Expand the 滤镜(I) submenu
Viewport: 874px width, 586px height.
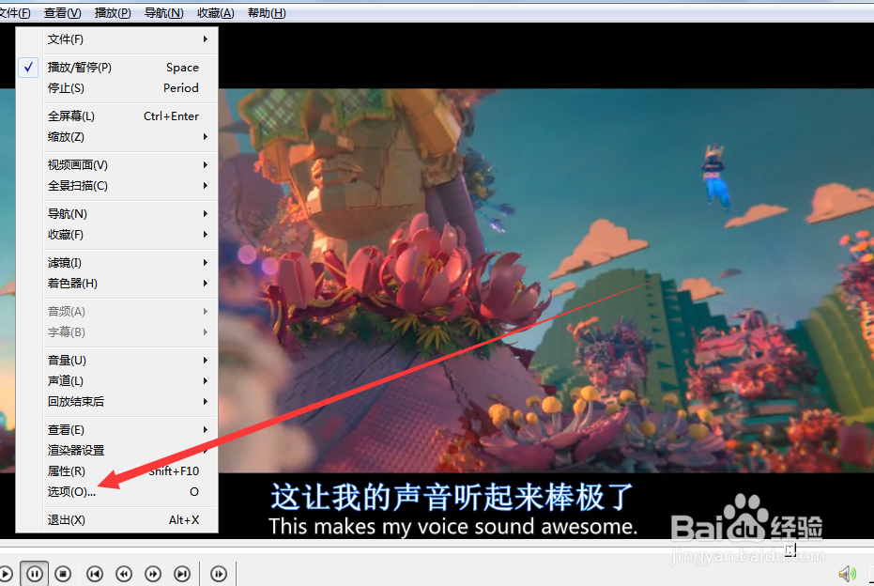click(117, 263)
